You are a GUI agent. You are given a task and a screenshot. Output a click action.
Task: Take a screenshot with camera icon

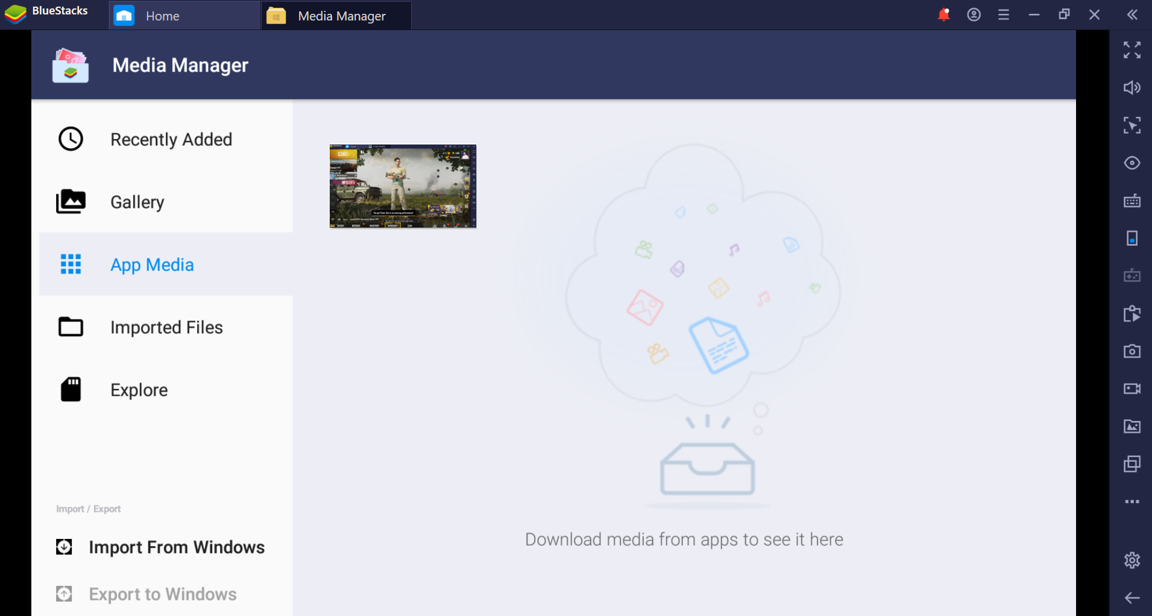click(1132, 351)
